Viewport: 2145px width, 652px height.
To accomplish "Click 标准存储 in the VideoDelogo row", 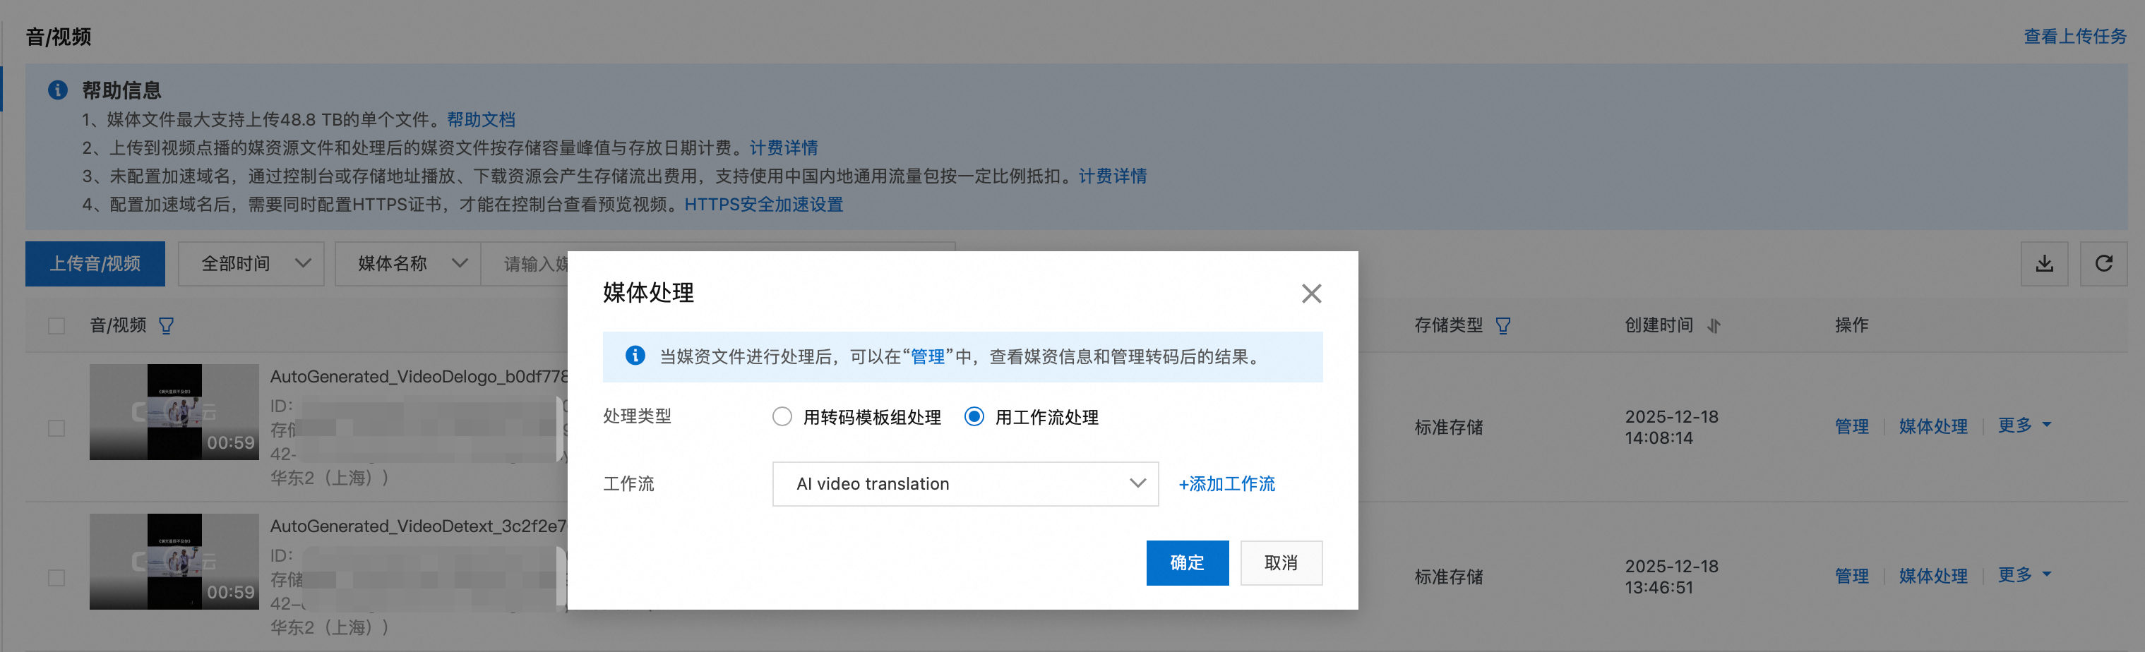I will pyautogui.click(x=1448, y=427).
